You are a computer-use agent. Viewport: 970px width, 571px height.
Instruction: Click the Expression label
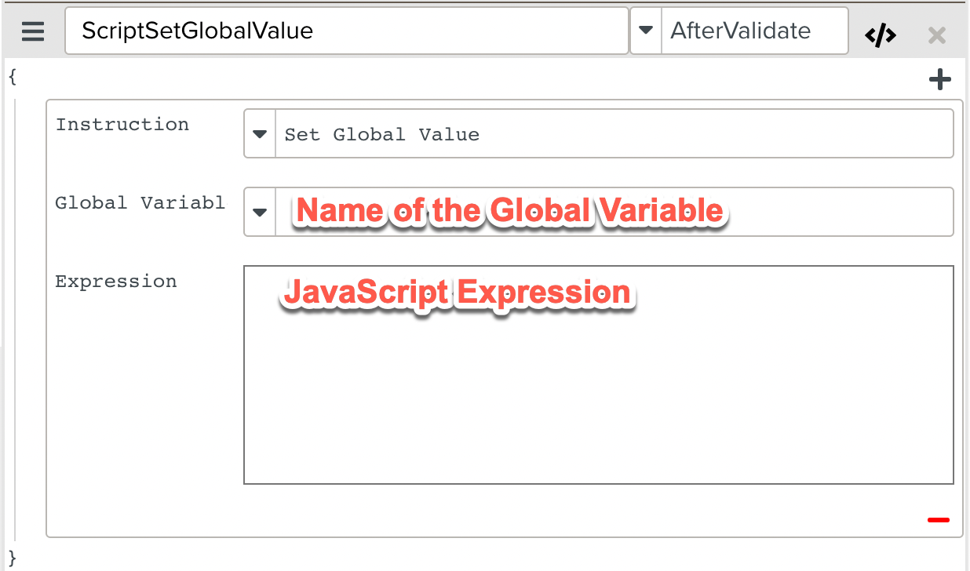115,281
